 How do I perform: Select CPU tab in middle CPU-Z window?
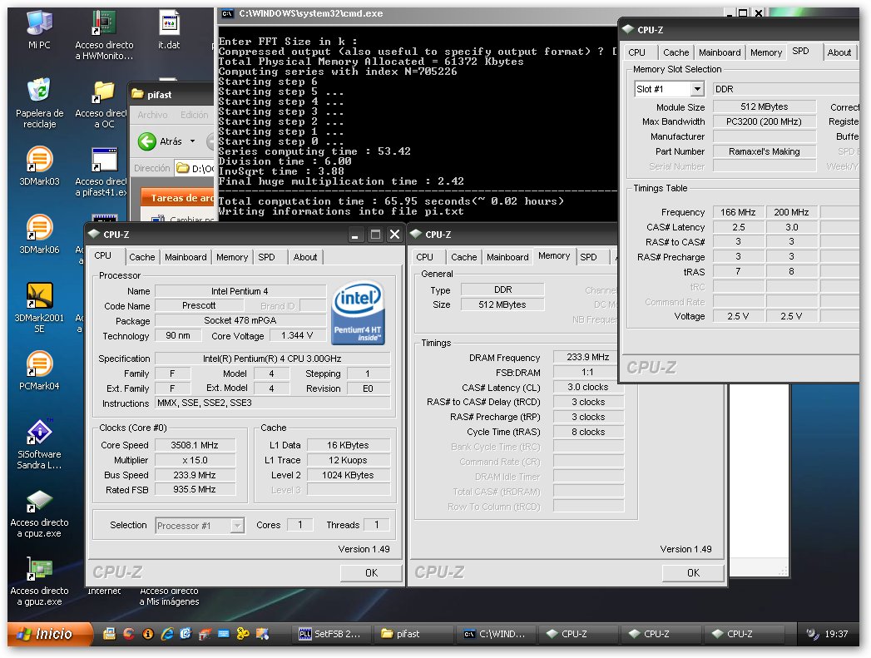(424, 257)
